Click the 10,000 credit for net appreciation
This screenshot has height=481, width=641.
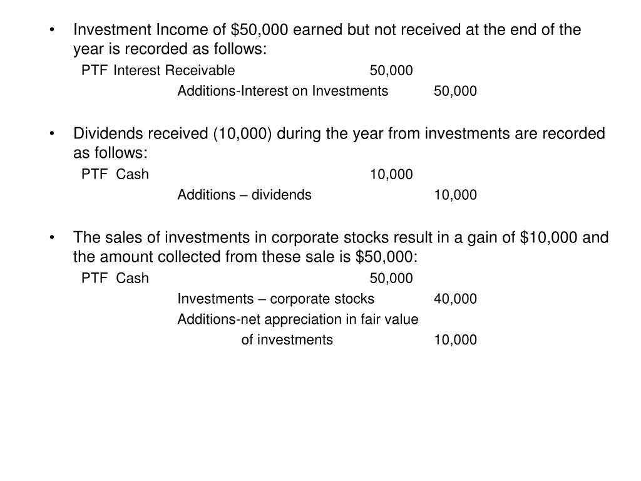click(x=456, y=340)
